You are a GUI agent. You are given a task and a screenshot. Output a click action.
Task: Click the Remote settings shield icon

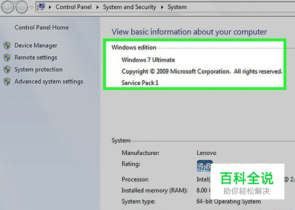pos(7,58)
